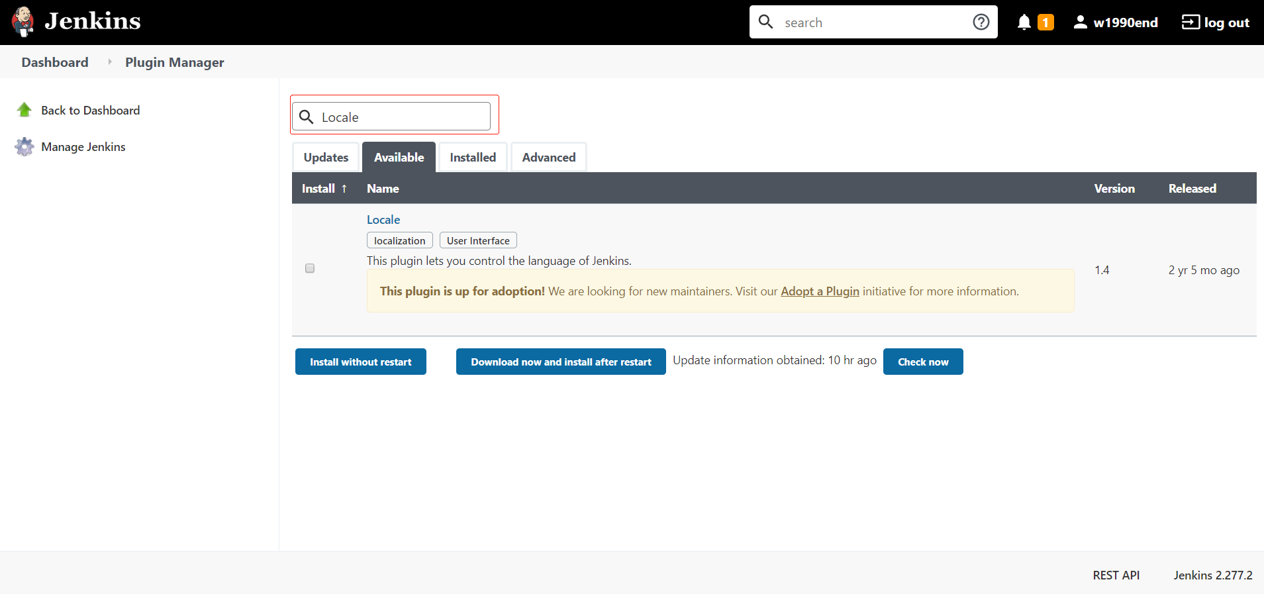
Task: Click the Manage Jenkins gear icon
Action: (x=24, y=146)
